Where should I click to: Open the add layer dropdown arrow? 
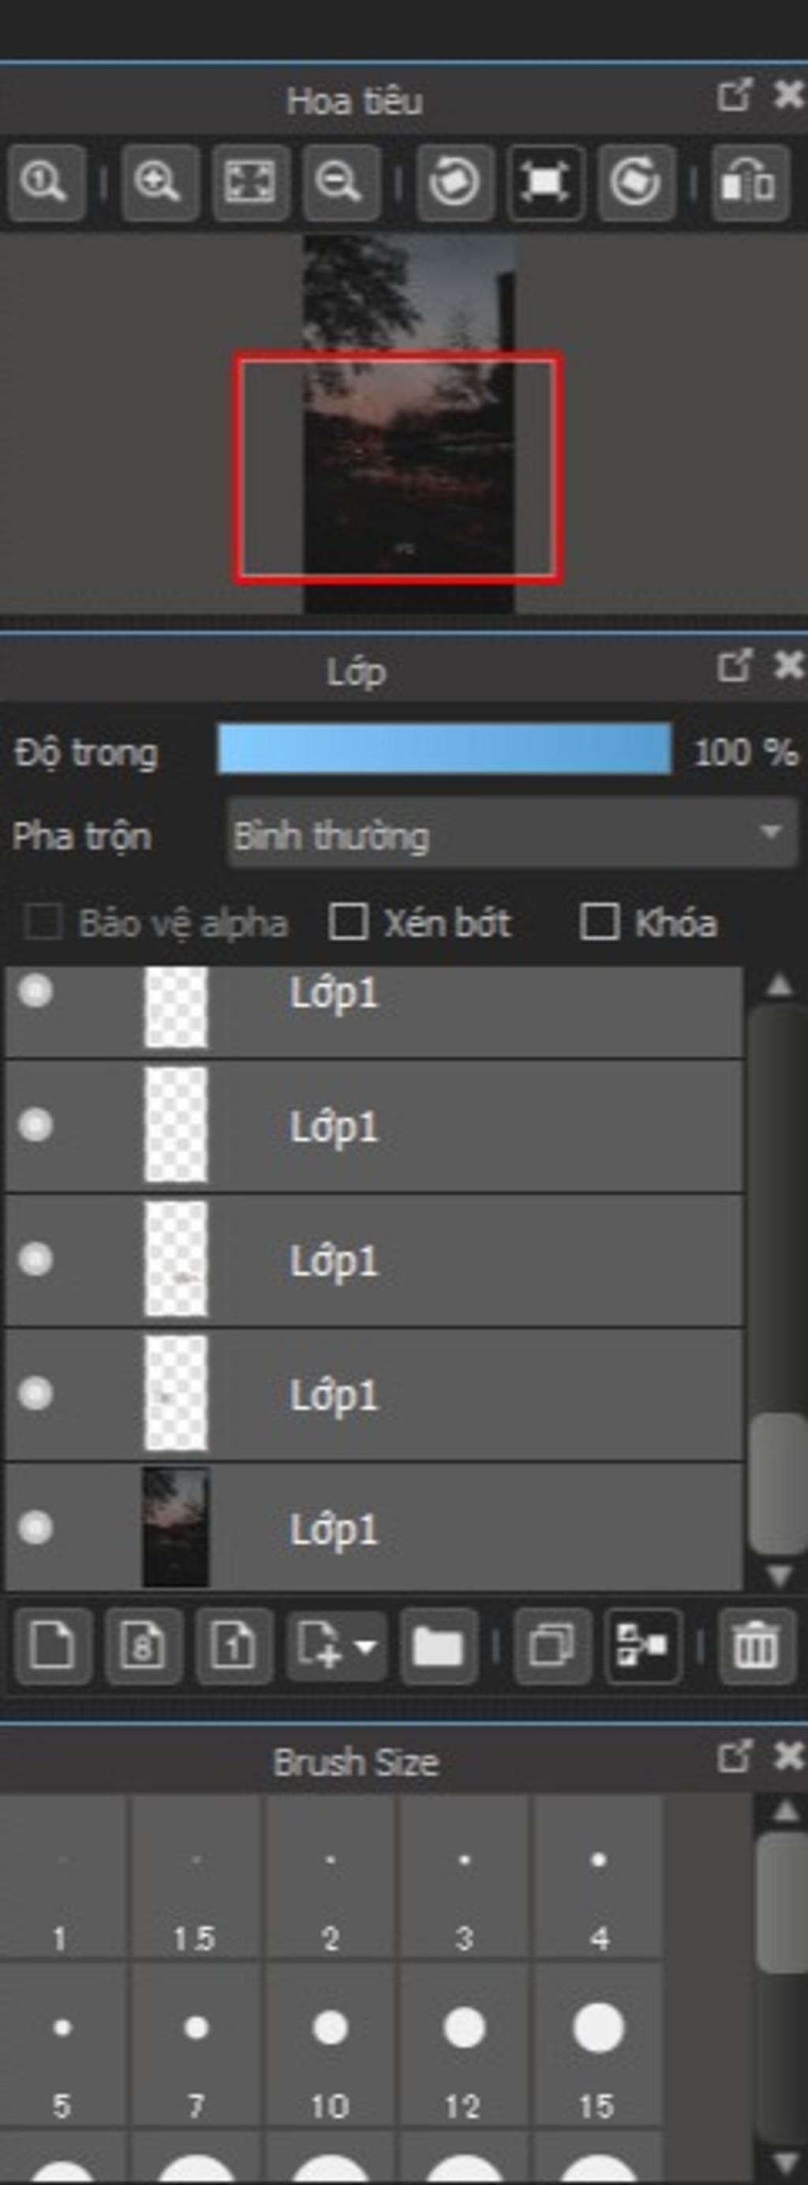click(x=365, y=1646)
